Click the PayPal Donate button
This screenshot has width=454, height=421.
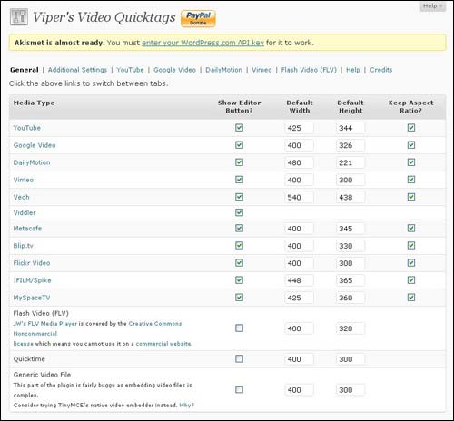198,18
